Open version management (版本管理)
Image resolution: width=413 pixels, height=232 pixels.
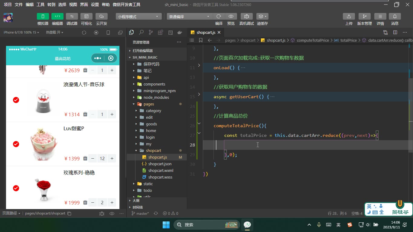(x=365, y=16)
